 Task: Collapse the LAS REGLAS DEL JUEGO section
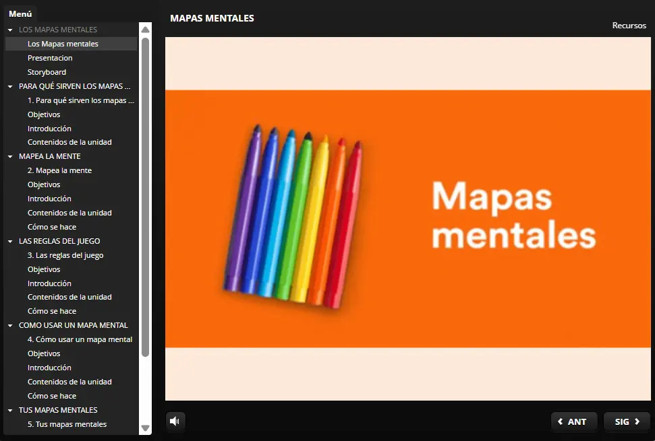pos(10,241)
